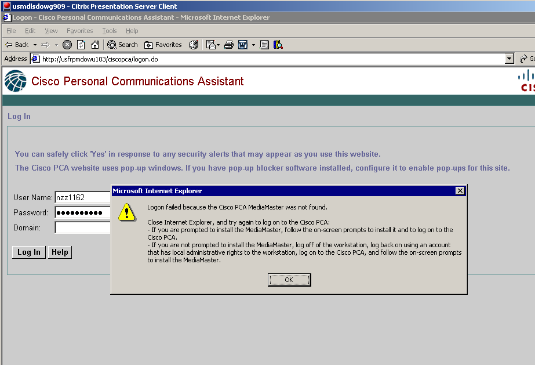Open the Edit menu
This screenshot has width=535, height=365.
pos(30,31)
